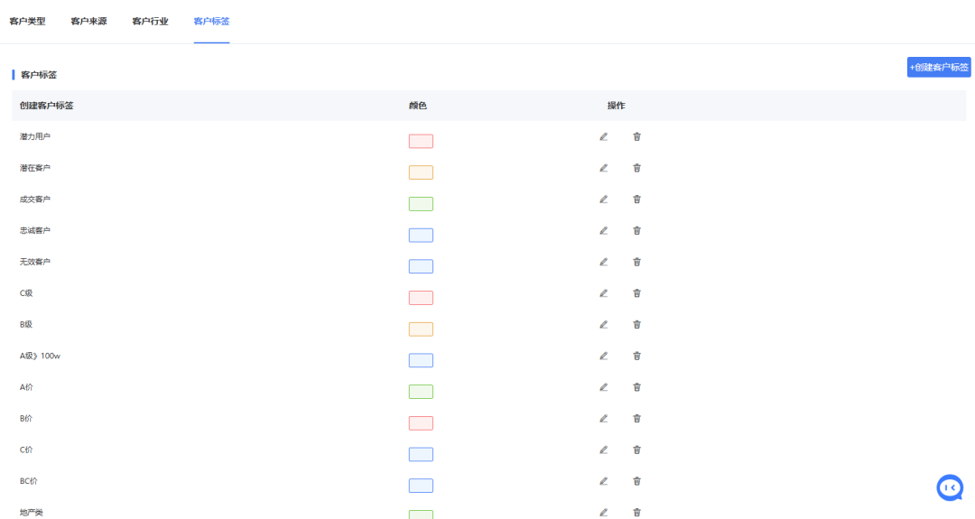This screenshot has width=975, height=519.
Task: Edit the B价 tag
Action: (603, 418)
